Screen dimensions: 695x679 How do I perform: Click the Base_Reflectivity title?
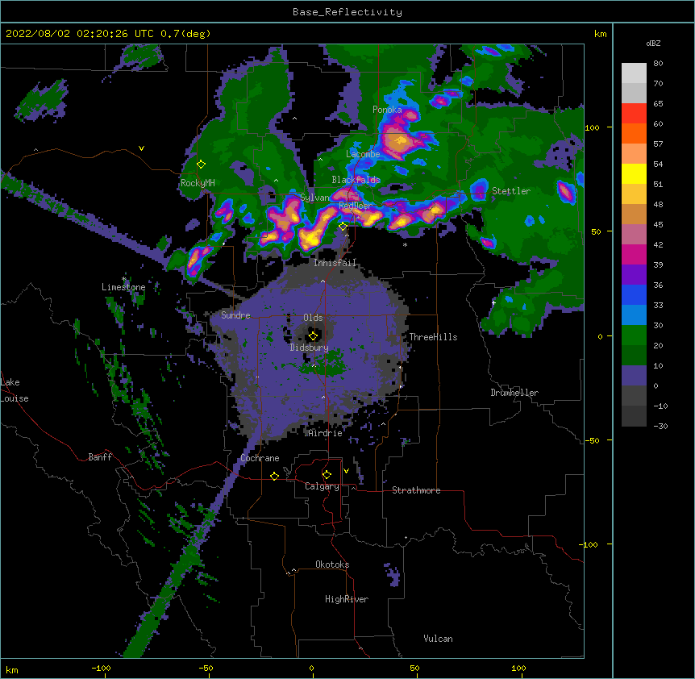coord(347,12)
